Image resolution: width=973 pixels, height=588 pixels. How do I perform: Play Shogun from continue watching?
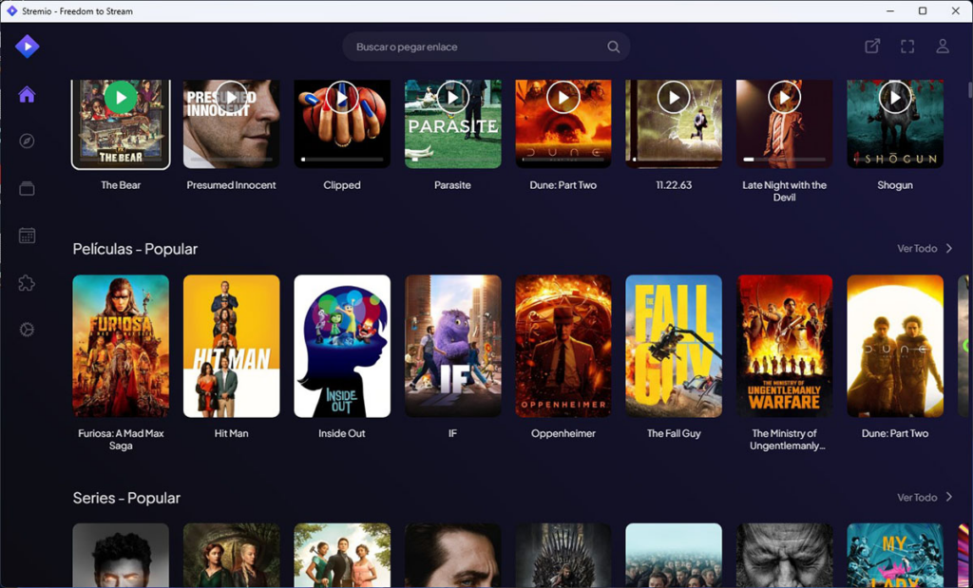(895, 98)
